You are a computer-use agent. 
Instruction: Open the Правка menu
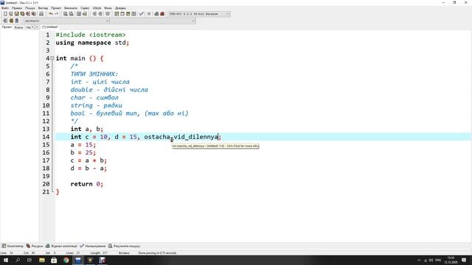pos(17,8)
